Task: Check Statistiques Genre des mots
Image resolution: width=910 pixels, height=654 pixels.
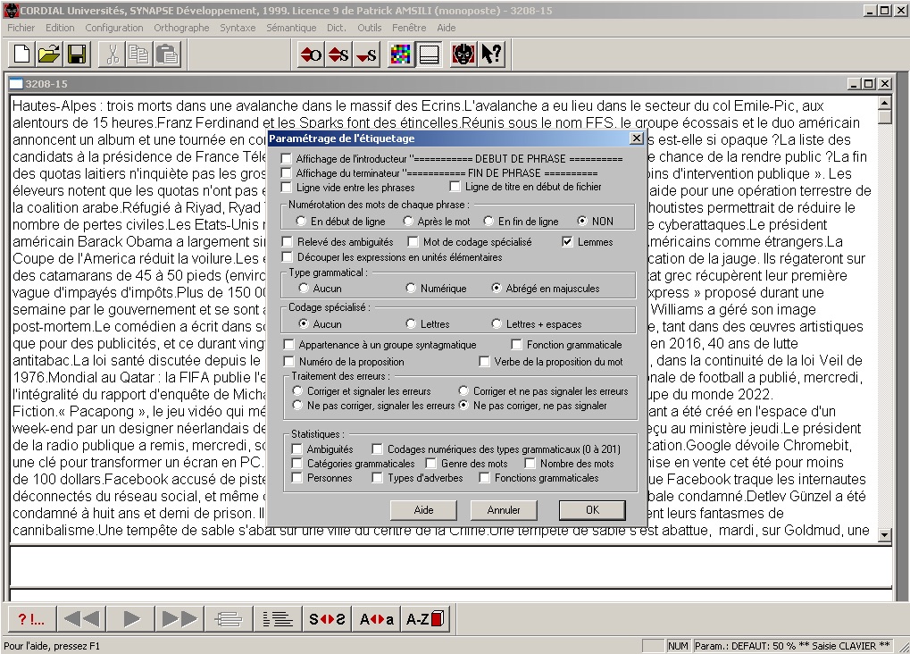Action: pos(430,464)
